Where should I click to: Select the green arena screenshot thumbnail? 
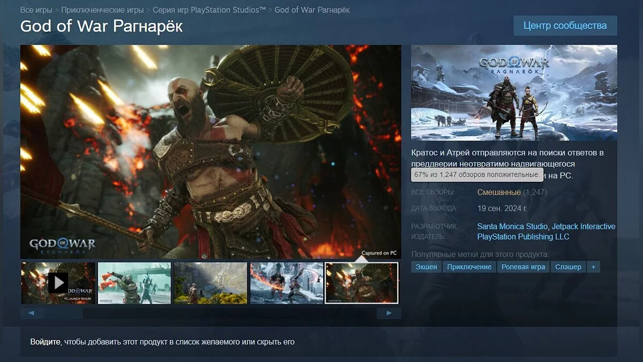pos(134,283)
